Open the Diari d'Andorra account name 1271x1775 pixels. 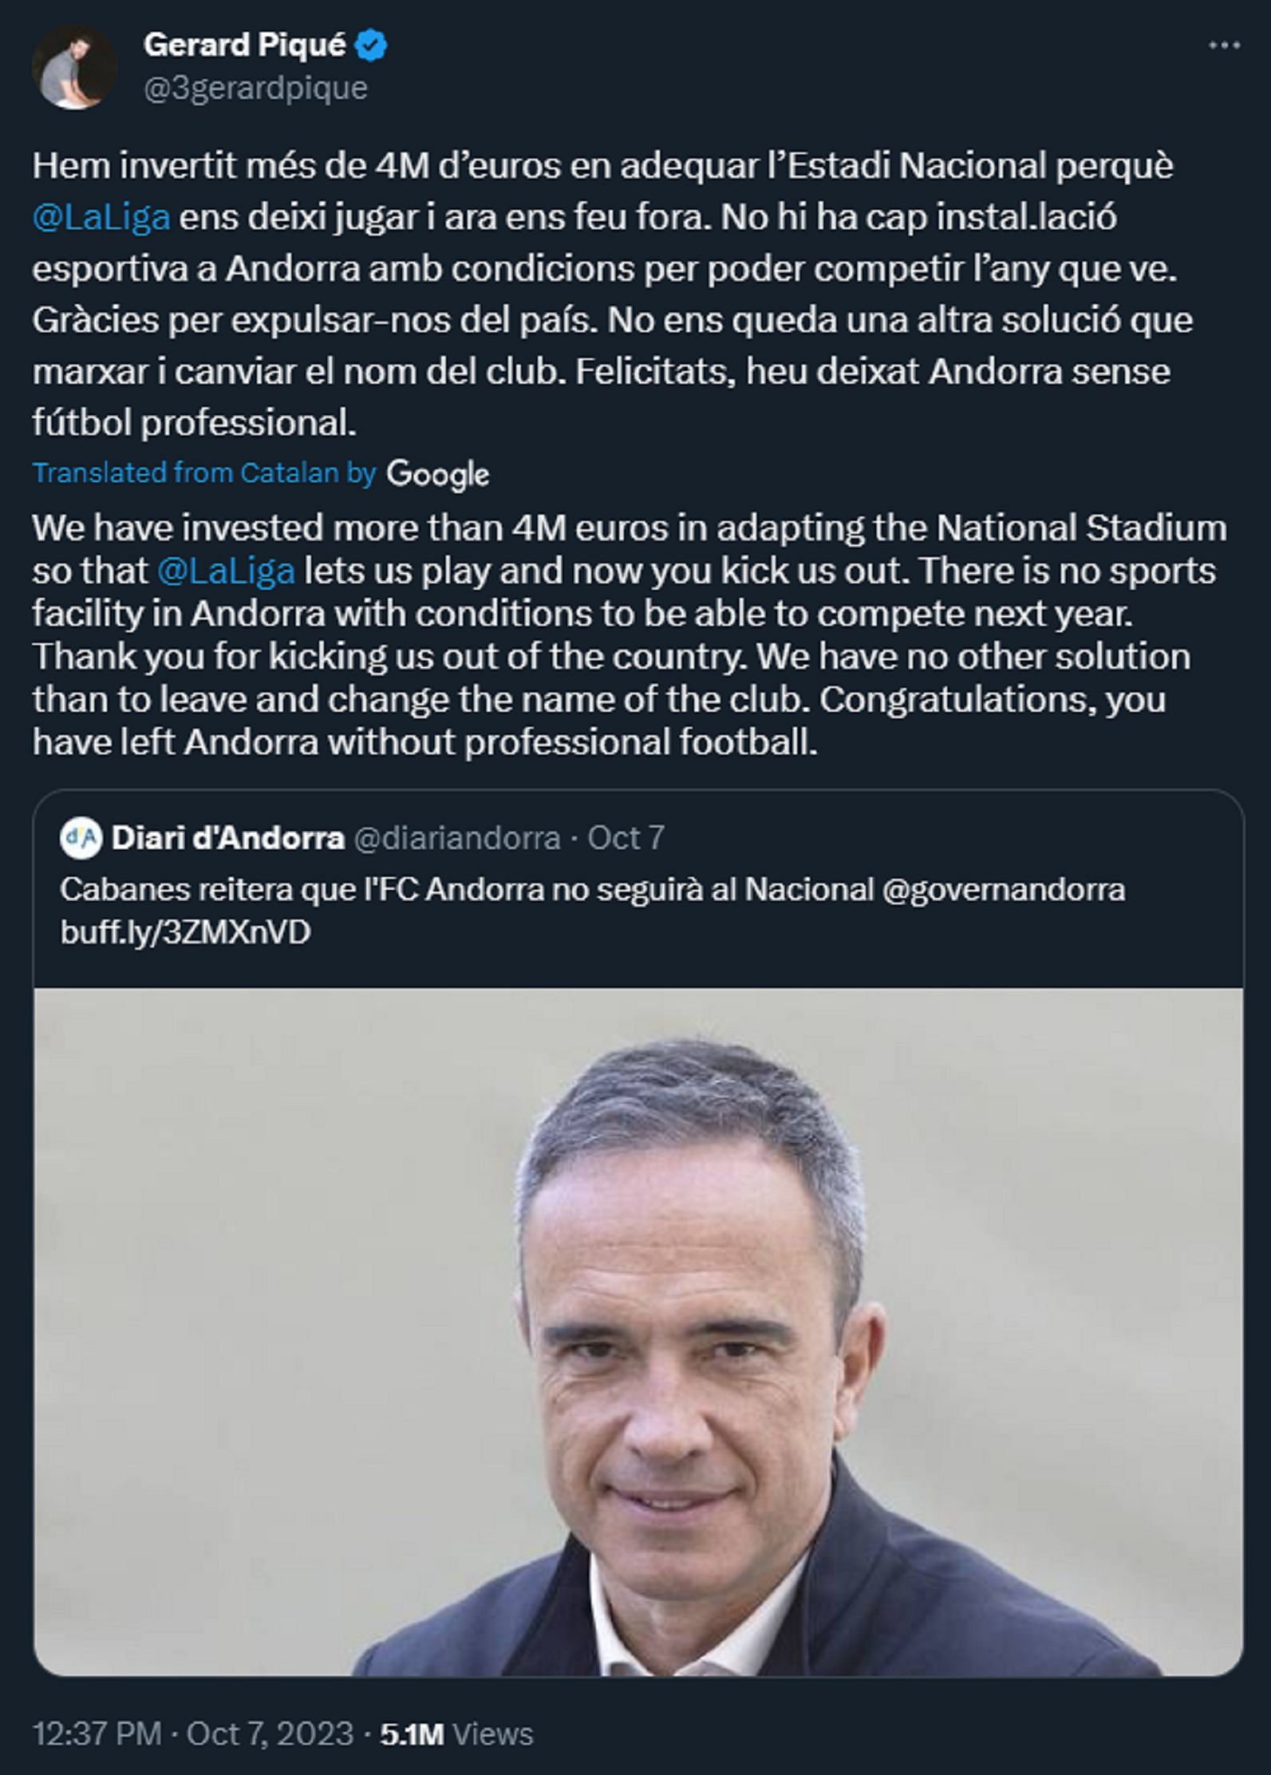point(228,838)
